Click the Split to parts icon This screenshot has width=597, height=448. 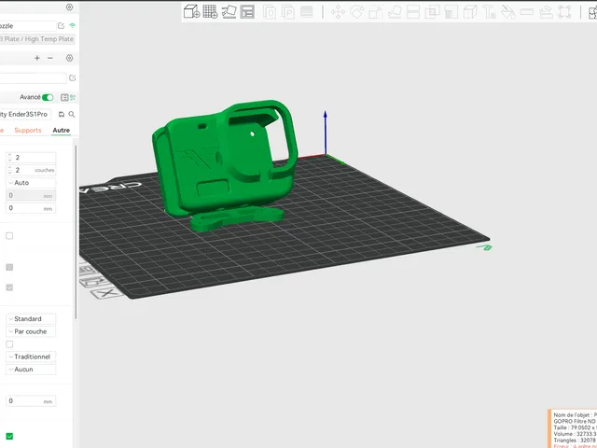288,12
